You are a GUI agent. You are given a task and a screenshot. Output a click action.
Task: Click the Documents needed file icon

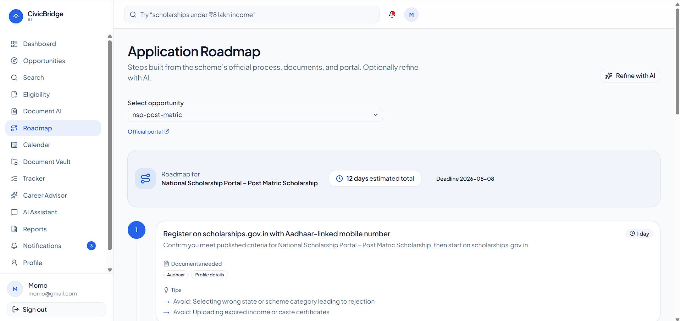pos(166,264)
